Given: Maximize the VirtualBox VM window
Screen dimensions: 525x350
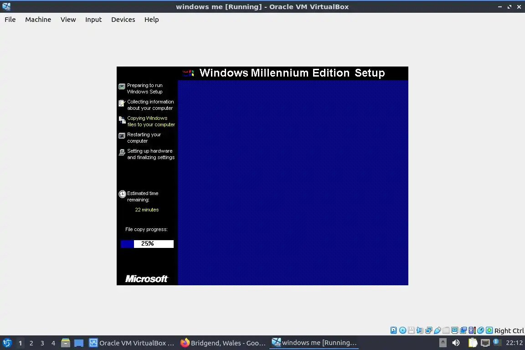Looking at the screenshot, I should pos(510,7).
